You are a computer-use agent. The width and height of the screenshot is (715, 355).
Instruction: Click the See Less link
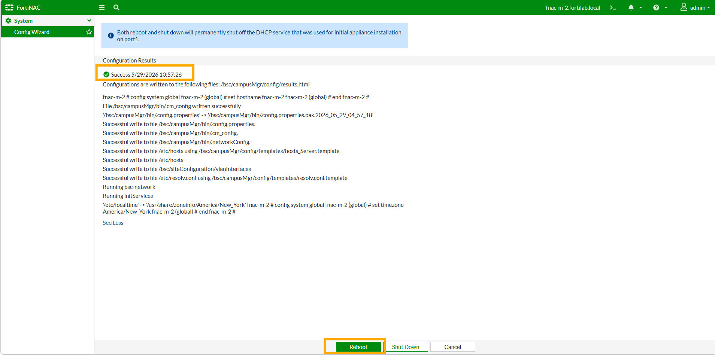[113, 223]
